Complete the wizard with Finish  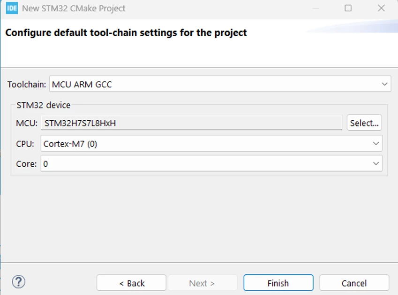click(x=278, y=283)
